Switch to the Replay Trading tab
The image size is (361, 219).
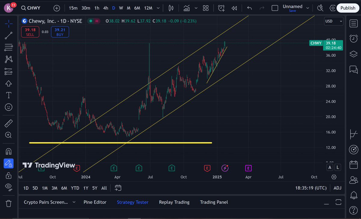[x=174, y=202]
